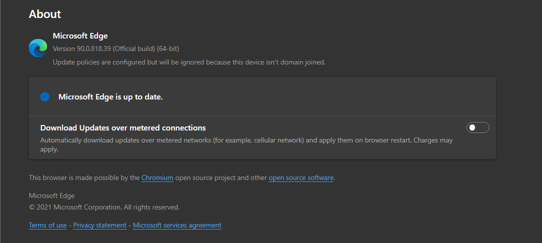Click the update policies domain joined notice
This screenshot has height=243, width=542.
pos(189,62)
